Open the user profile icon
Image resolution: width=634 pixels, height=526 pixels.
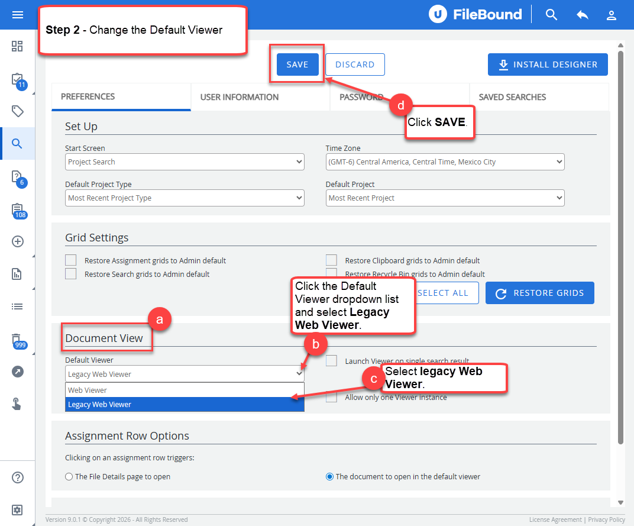tap(612, 15)
